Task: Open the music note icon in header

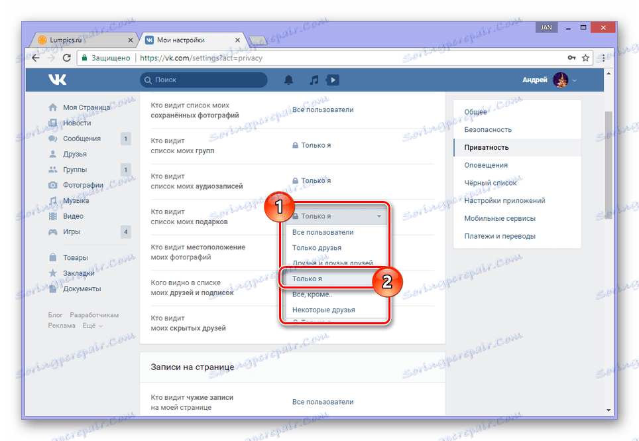Action: (314, 80)
